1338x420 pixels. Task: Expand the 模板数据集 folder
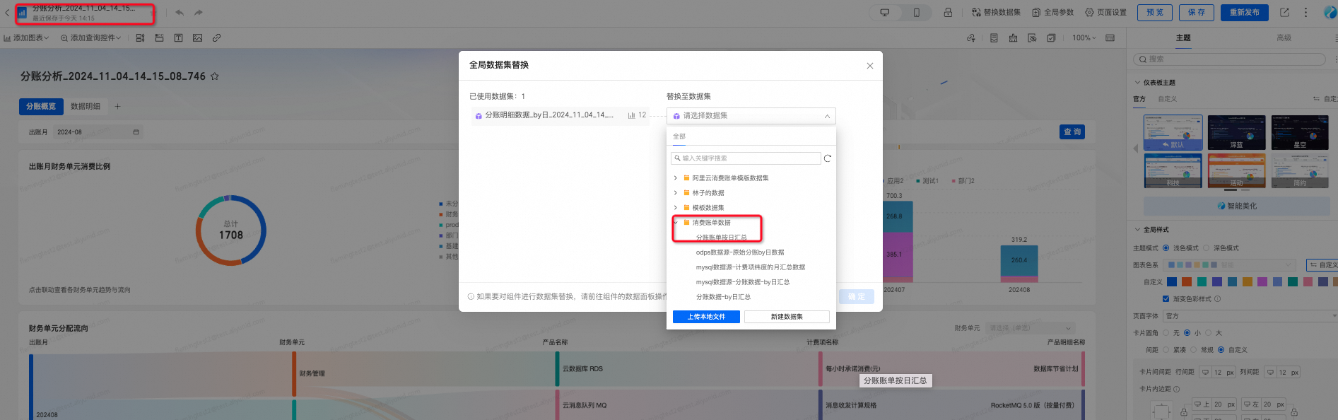pyautogui.click(x=676, y=208)
